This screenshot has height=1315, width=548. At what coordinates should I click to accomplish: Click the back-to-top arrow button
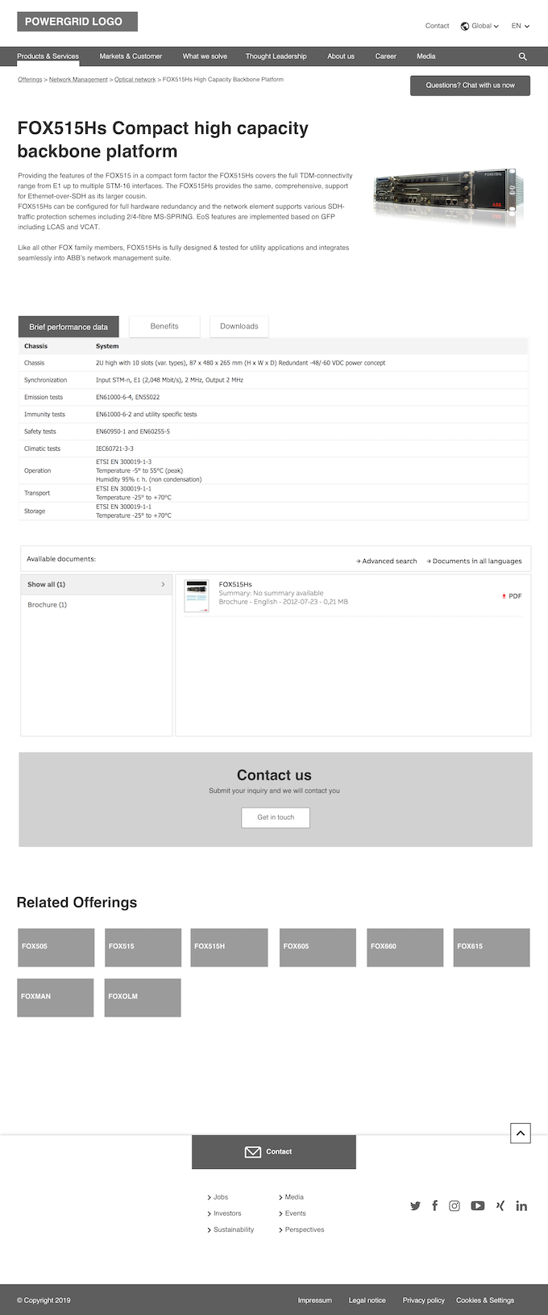click(521, 1133)
